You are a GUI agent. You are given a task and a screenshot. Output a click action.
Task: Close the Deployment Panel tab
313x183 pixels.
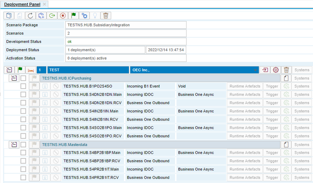[44, 4]
